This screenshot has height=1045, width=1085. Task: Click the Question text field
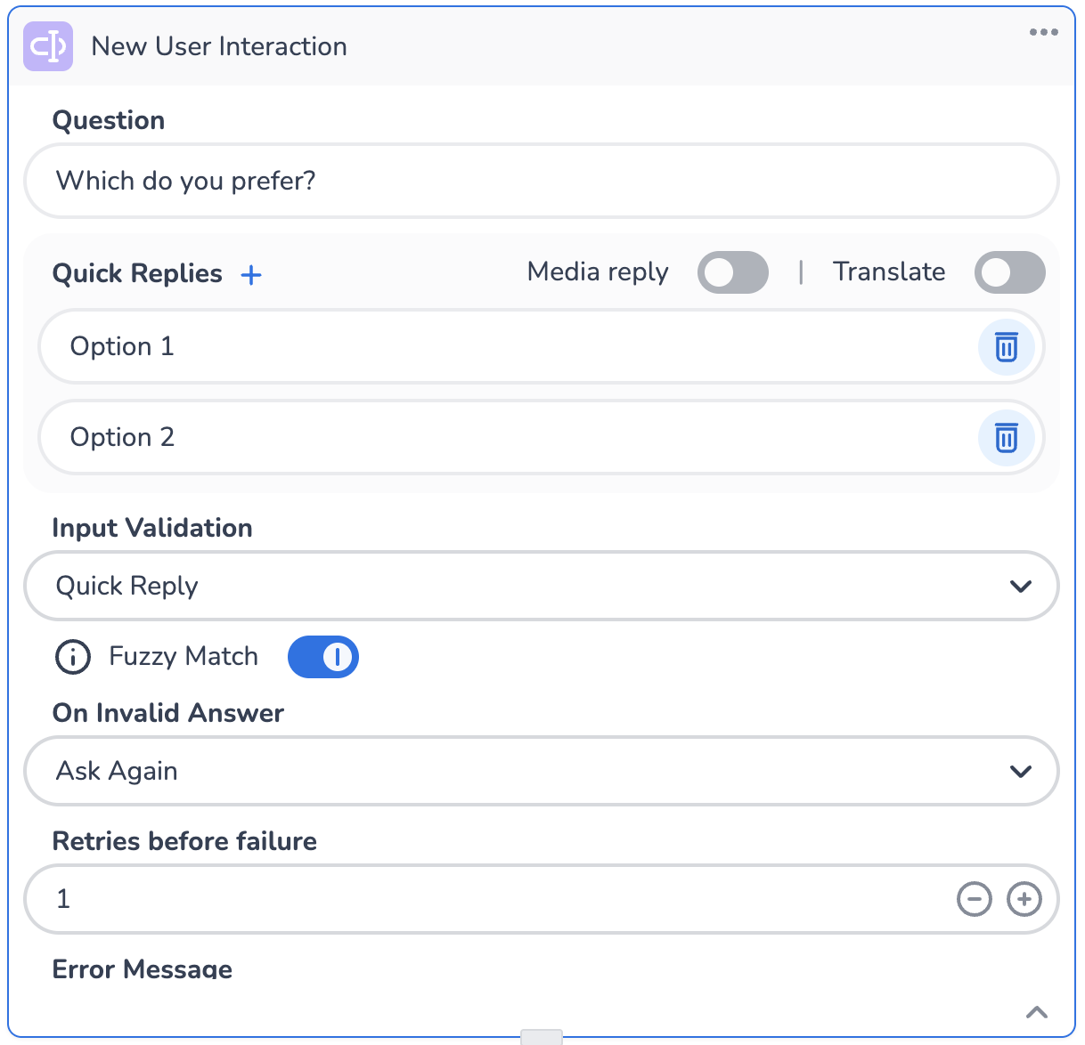[541, 182]
